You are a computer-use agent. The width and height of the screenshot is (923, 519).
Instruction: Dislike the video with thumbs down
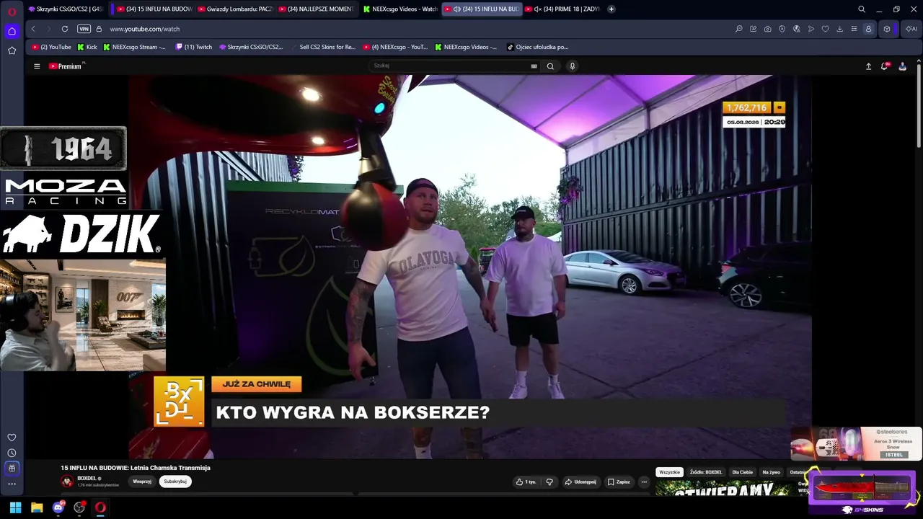coord(549,482)
